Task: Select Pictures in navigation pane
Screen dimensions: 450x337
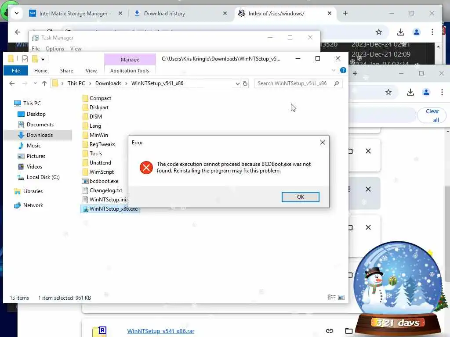Action: tap(36, 156)
